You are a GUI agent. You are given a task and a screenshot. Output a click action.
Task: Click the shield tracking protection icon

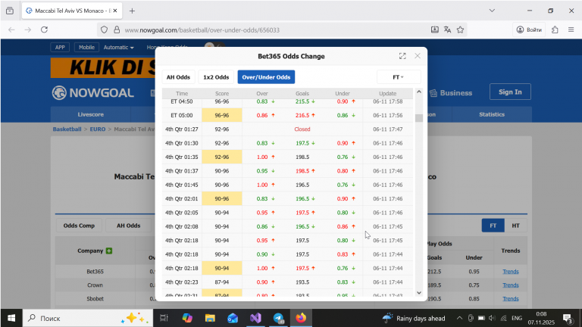[105, 30]
